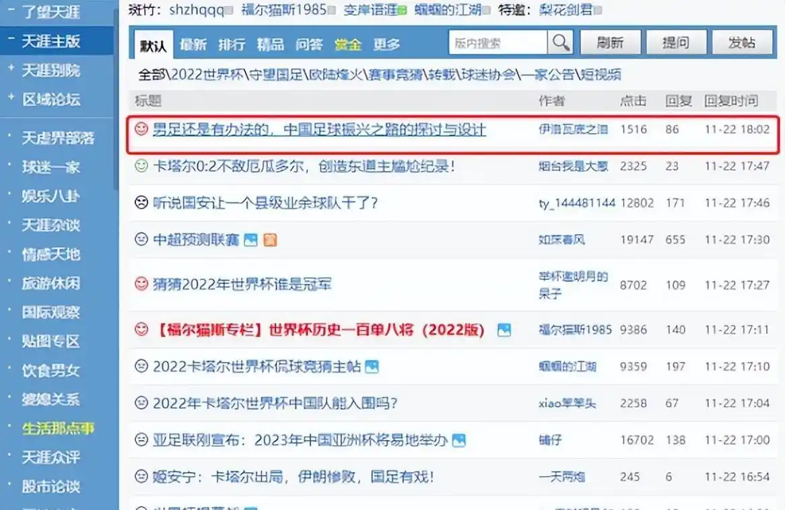785x510 pixels.
Task: Click the search magnifying glass icon
Action: [x=561, y=42]
